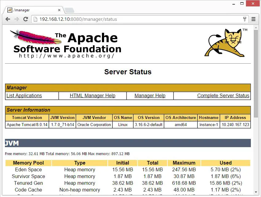Click the Server Status heading

[x=128, y=72]
